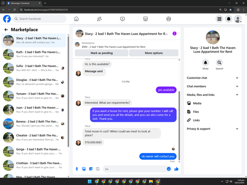Image resolution: width=247 pixels, height=185 pixels.
Task: Choose a sticker icon in composer
Action: click(91, 169)
